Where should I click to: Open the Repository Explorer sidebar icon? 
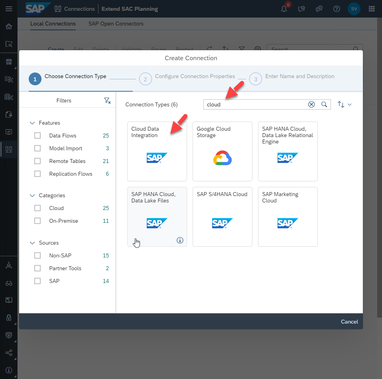(9, 44)
